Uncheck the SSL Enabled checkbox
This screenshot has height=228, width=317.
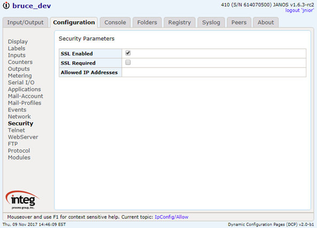point(128,53)
